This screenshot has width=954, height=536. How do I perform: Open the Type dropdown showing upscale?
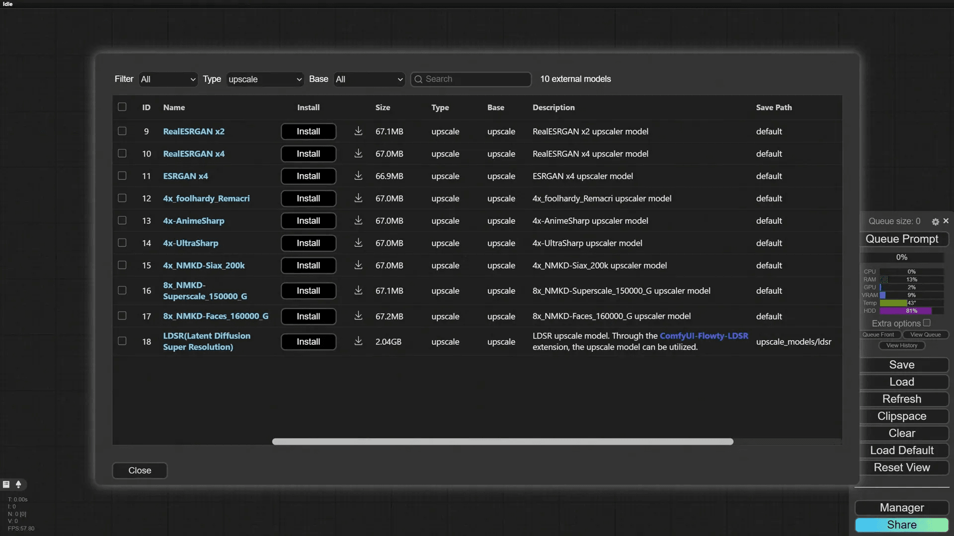click(265, 79)
